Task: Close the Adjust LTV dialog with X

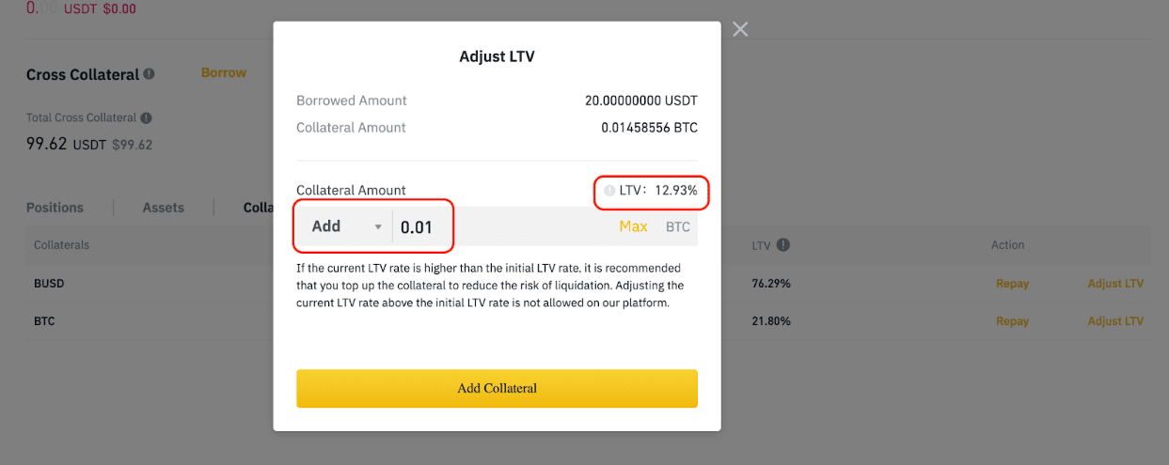Action: 740,29
